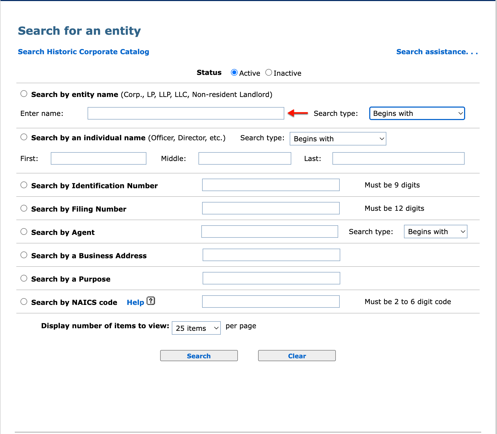Choose Search by entity name
497x434 pixels.
pyautogui.click(x=24, y=94)
